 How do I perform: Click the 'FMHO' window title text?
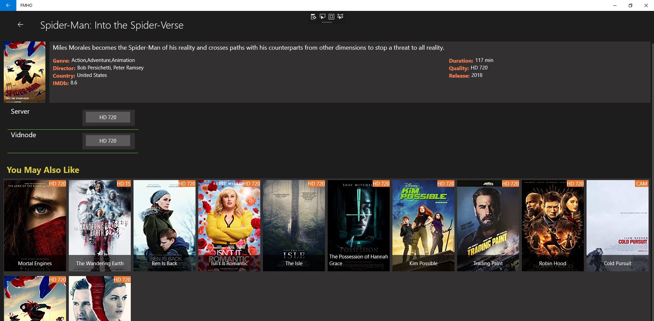pyautogui.click(x=26, y=5)
